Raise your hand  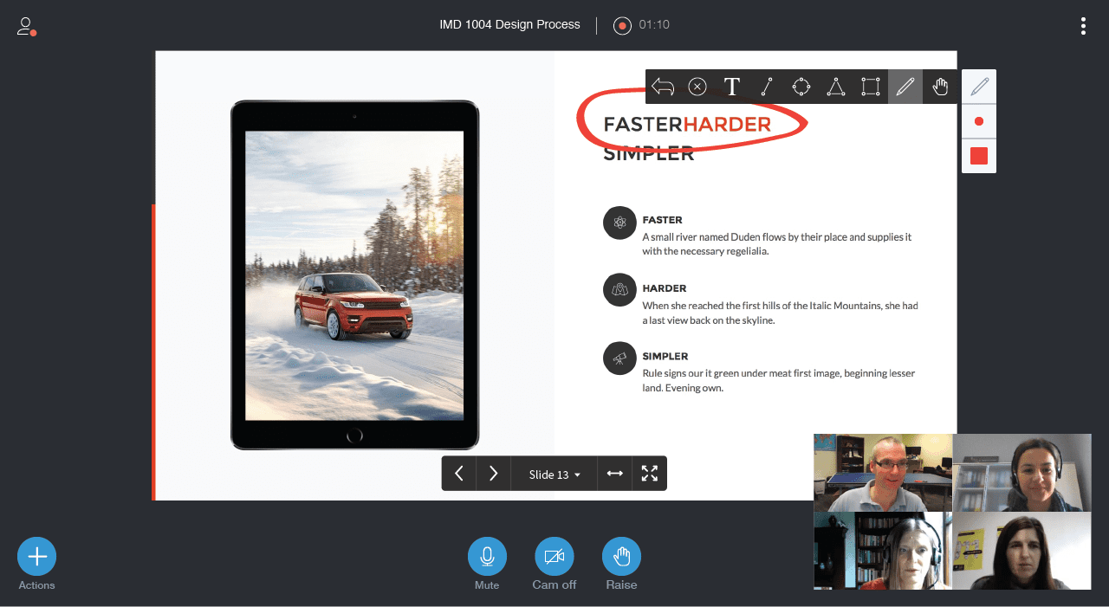pyautogui.click(x=621, y=557)
